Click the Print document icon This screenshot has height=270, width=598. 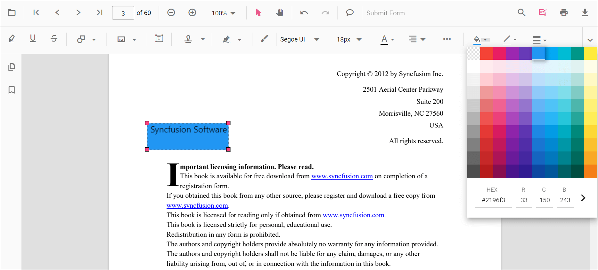tap(564, 13)
